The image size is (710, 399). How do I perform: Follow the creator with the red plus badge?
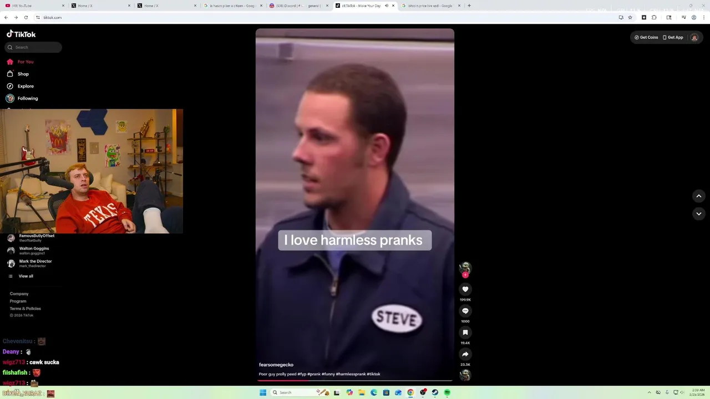click(x=465, y=275)
